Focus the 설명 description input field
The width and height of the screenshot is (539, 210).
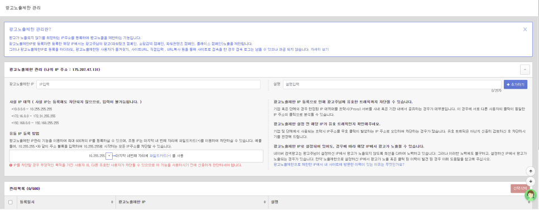[392, 84]
